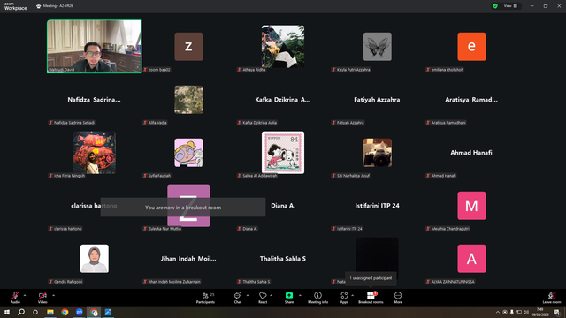566x318 pixels.
Task: Click 'You are now in a breakout room' notice
Action: click(x=183, y=208)
